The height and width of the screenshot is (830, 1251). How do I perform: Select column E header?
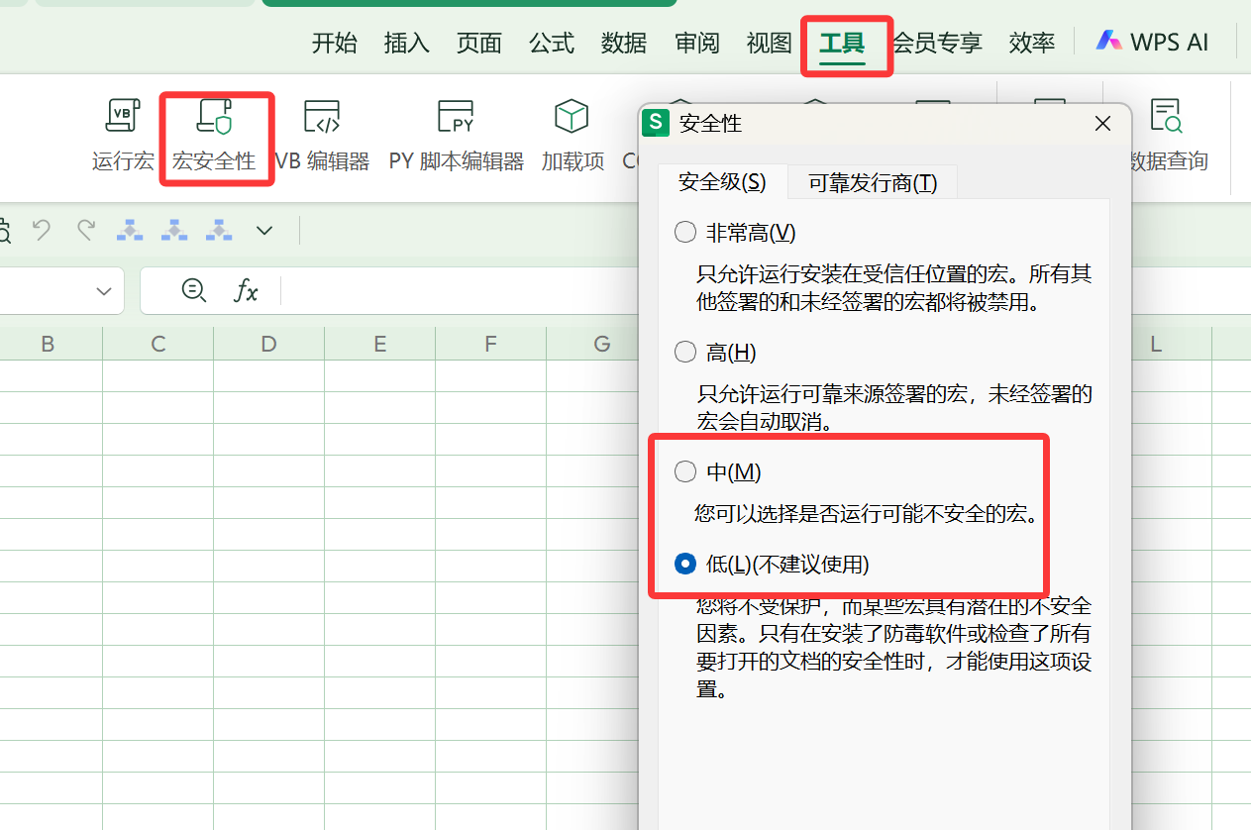[x=380, y=344]
